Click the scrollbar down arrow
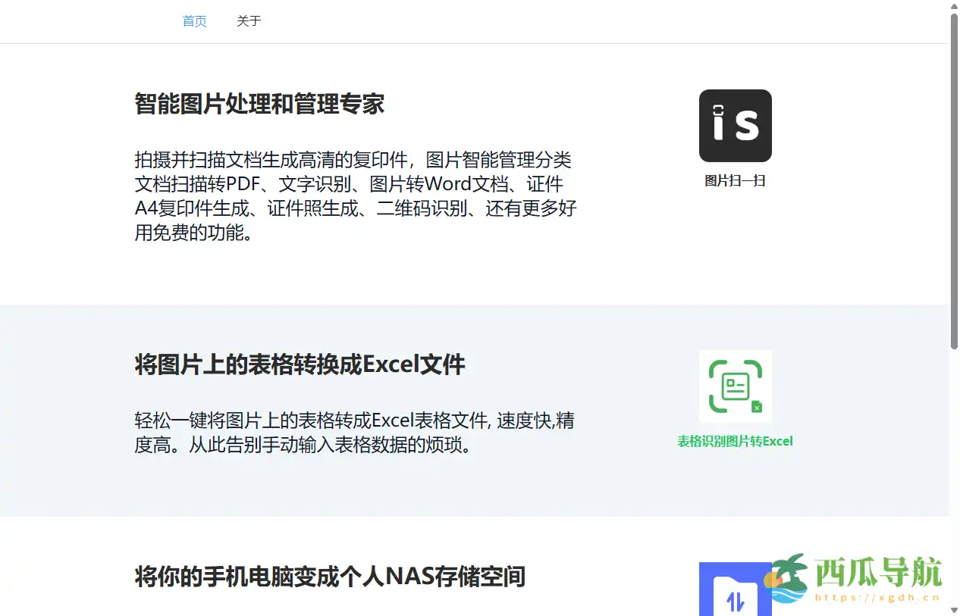The width and height of the screenshot is (960, 616). (954, 610)
